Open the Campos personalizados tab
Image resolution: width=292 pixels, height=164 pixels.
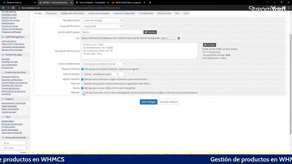click(99, 13)
